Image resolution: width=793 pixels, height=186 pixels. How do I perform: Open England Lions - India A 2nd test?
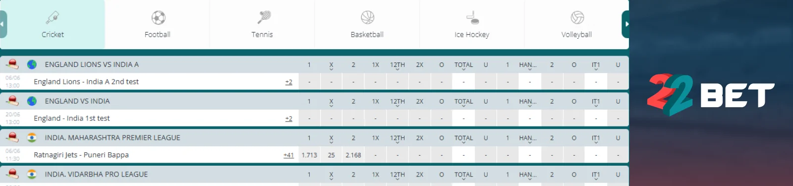pos(86,81)
